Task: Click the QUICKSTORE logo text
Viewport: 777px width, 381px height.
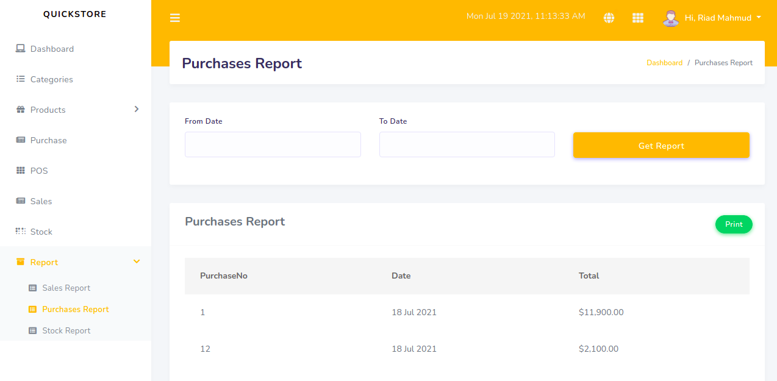Action: [x=75, y=14]
